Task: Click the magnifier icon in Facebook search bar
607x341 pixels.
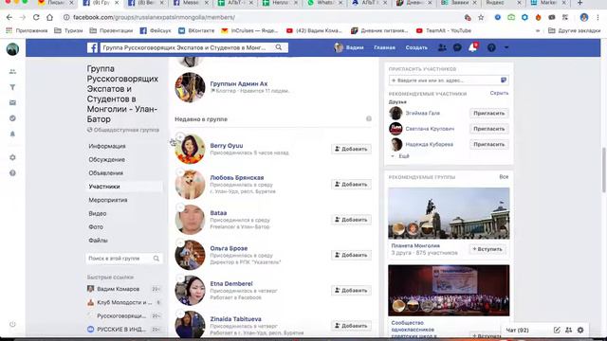Action: (279, 47)
